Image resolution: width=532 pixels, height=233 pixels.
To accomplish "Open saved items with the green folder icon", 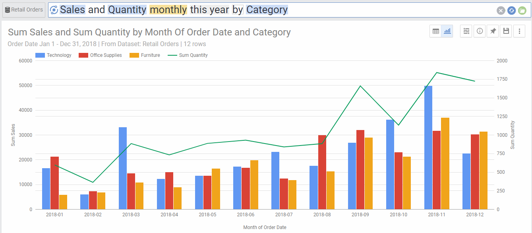I will (x=522, y=11).
